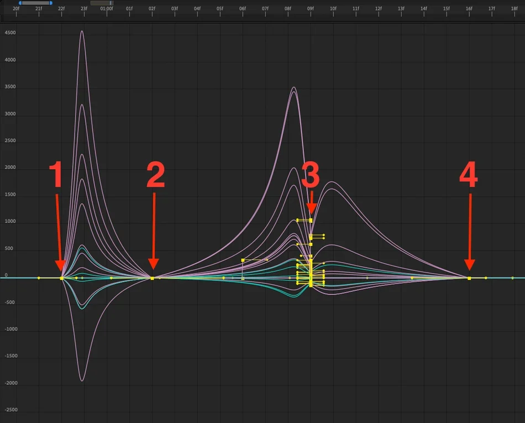Click the gray work area bar near 01:00f
Viewport: 525px width, 423px height.
click(102, 3)
